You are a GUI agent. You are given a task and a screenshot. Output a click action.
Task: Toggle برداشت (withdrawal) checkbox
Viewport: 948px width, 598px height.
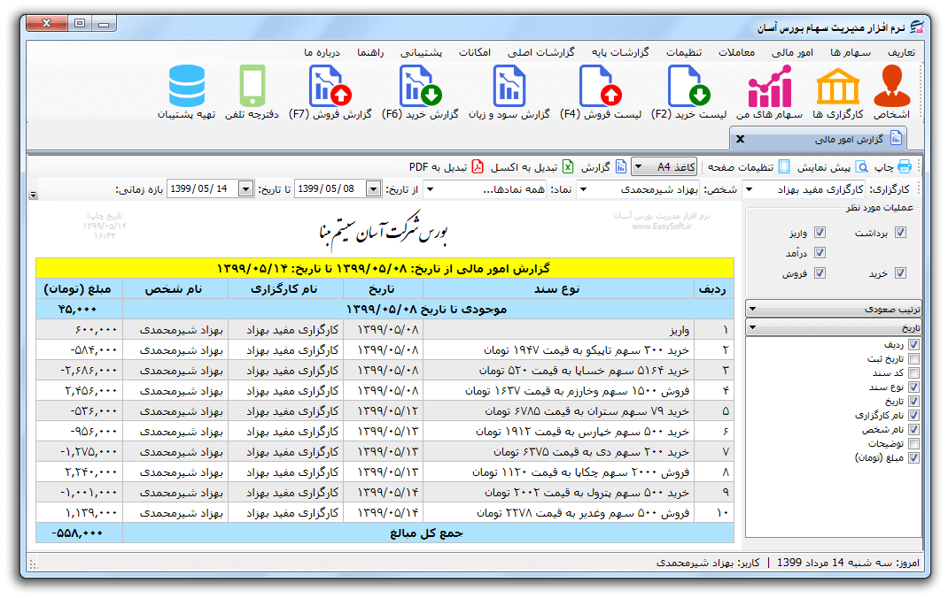900,233
